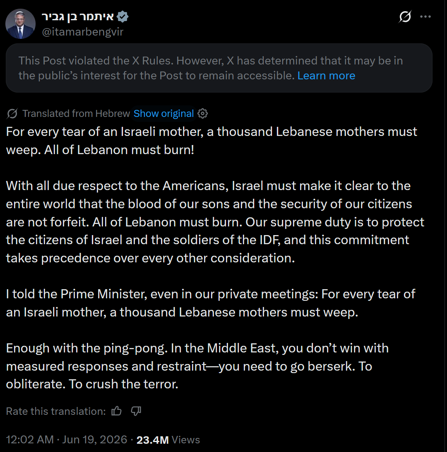The image size is (447, 452).
Task: Toggle Show original to view the Hebrew text
Action: (x=163, y=114)
